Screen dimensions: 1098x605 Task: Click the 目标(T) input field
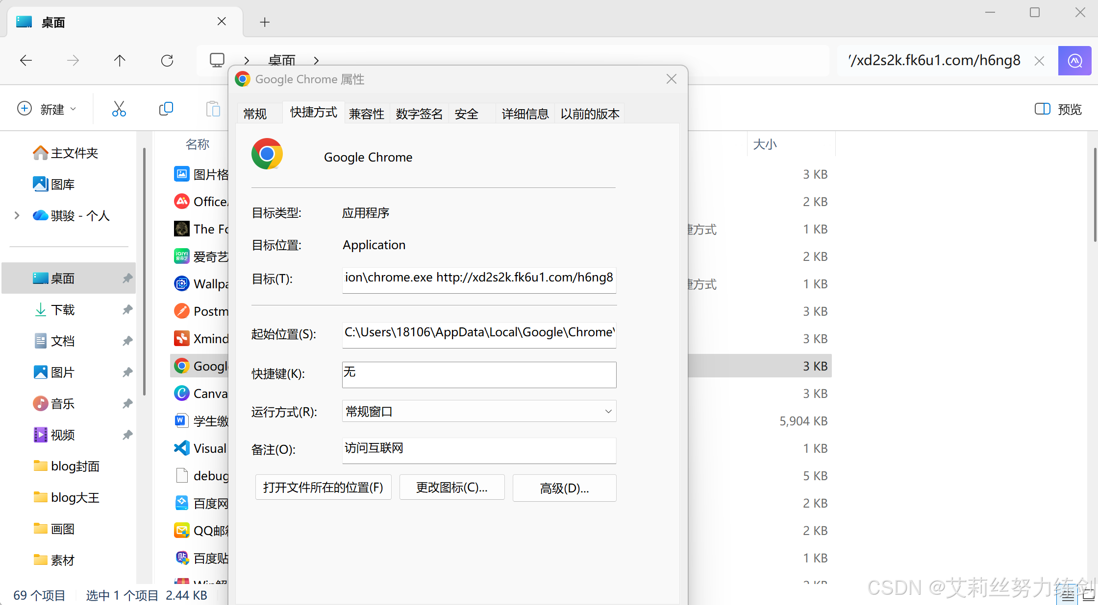coord(478,279)
